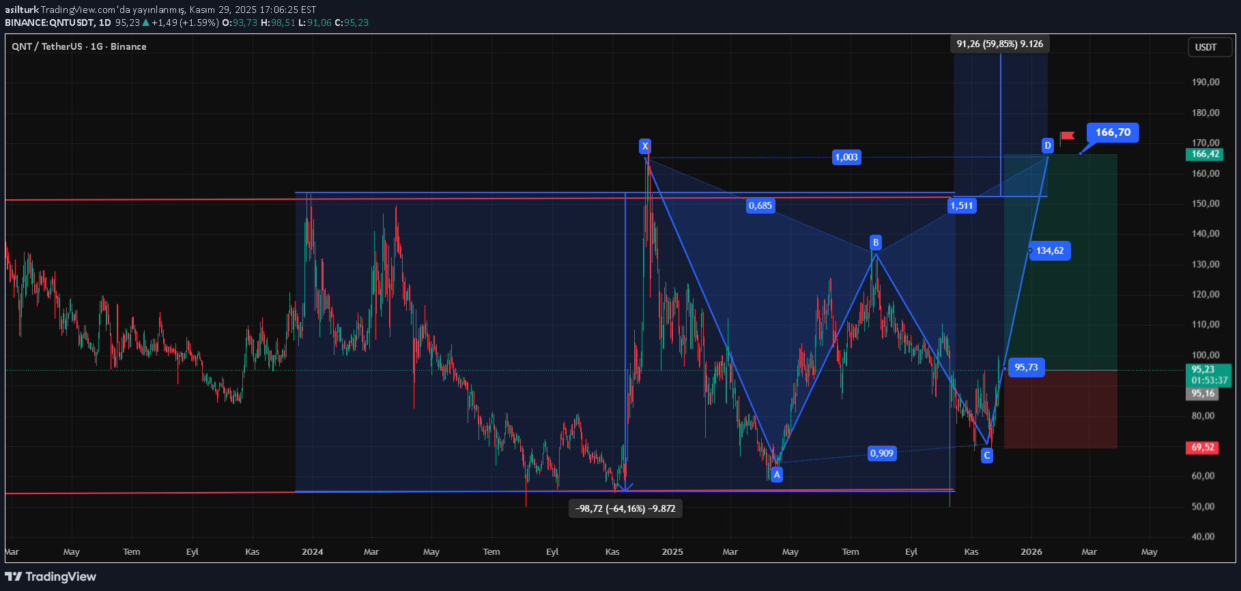
Task: Click the red flag icon near point D
Action: click(1067, 136)
